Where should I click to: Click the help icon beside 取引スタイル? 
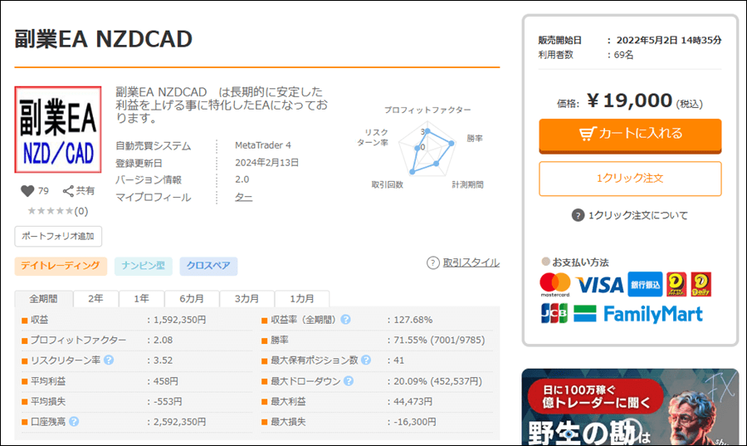coord(432,262)
